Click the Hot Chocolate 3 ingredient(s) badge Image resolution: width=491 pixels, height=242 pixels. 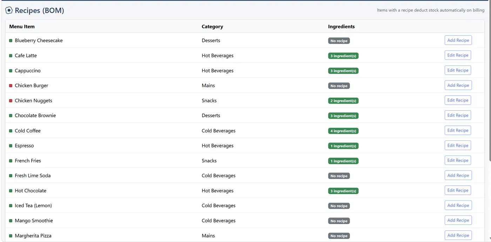343,191
